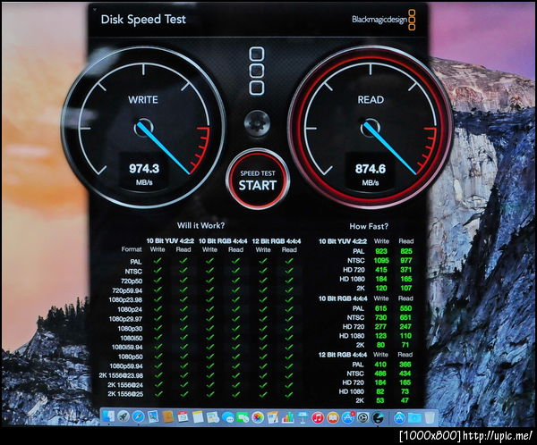
Task: Open Safari compass icon in the dock
Action: pos(139,417)
